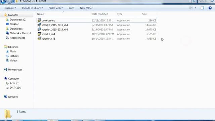Screen dimensions: 215x121
Task: Select Computer in the navigation pane
Action: (x=14, y=79)
